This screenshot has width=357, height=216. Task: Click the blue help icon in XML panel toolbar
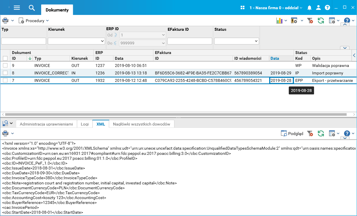coord(347,133)
